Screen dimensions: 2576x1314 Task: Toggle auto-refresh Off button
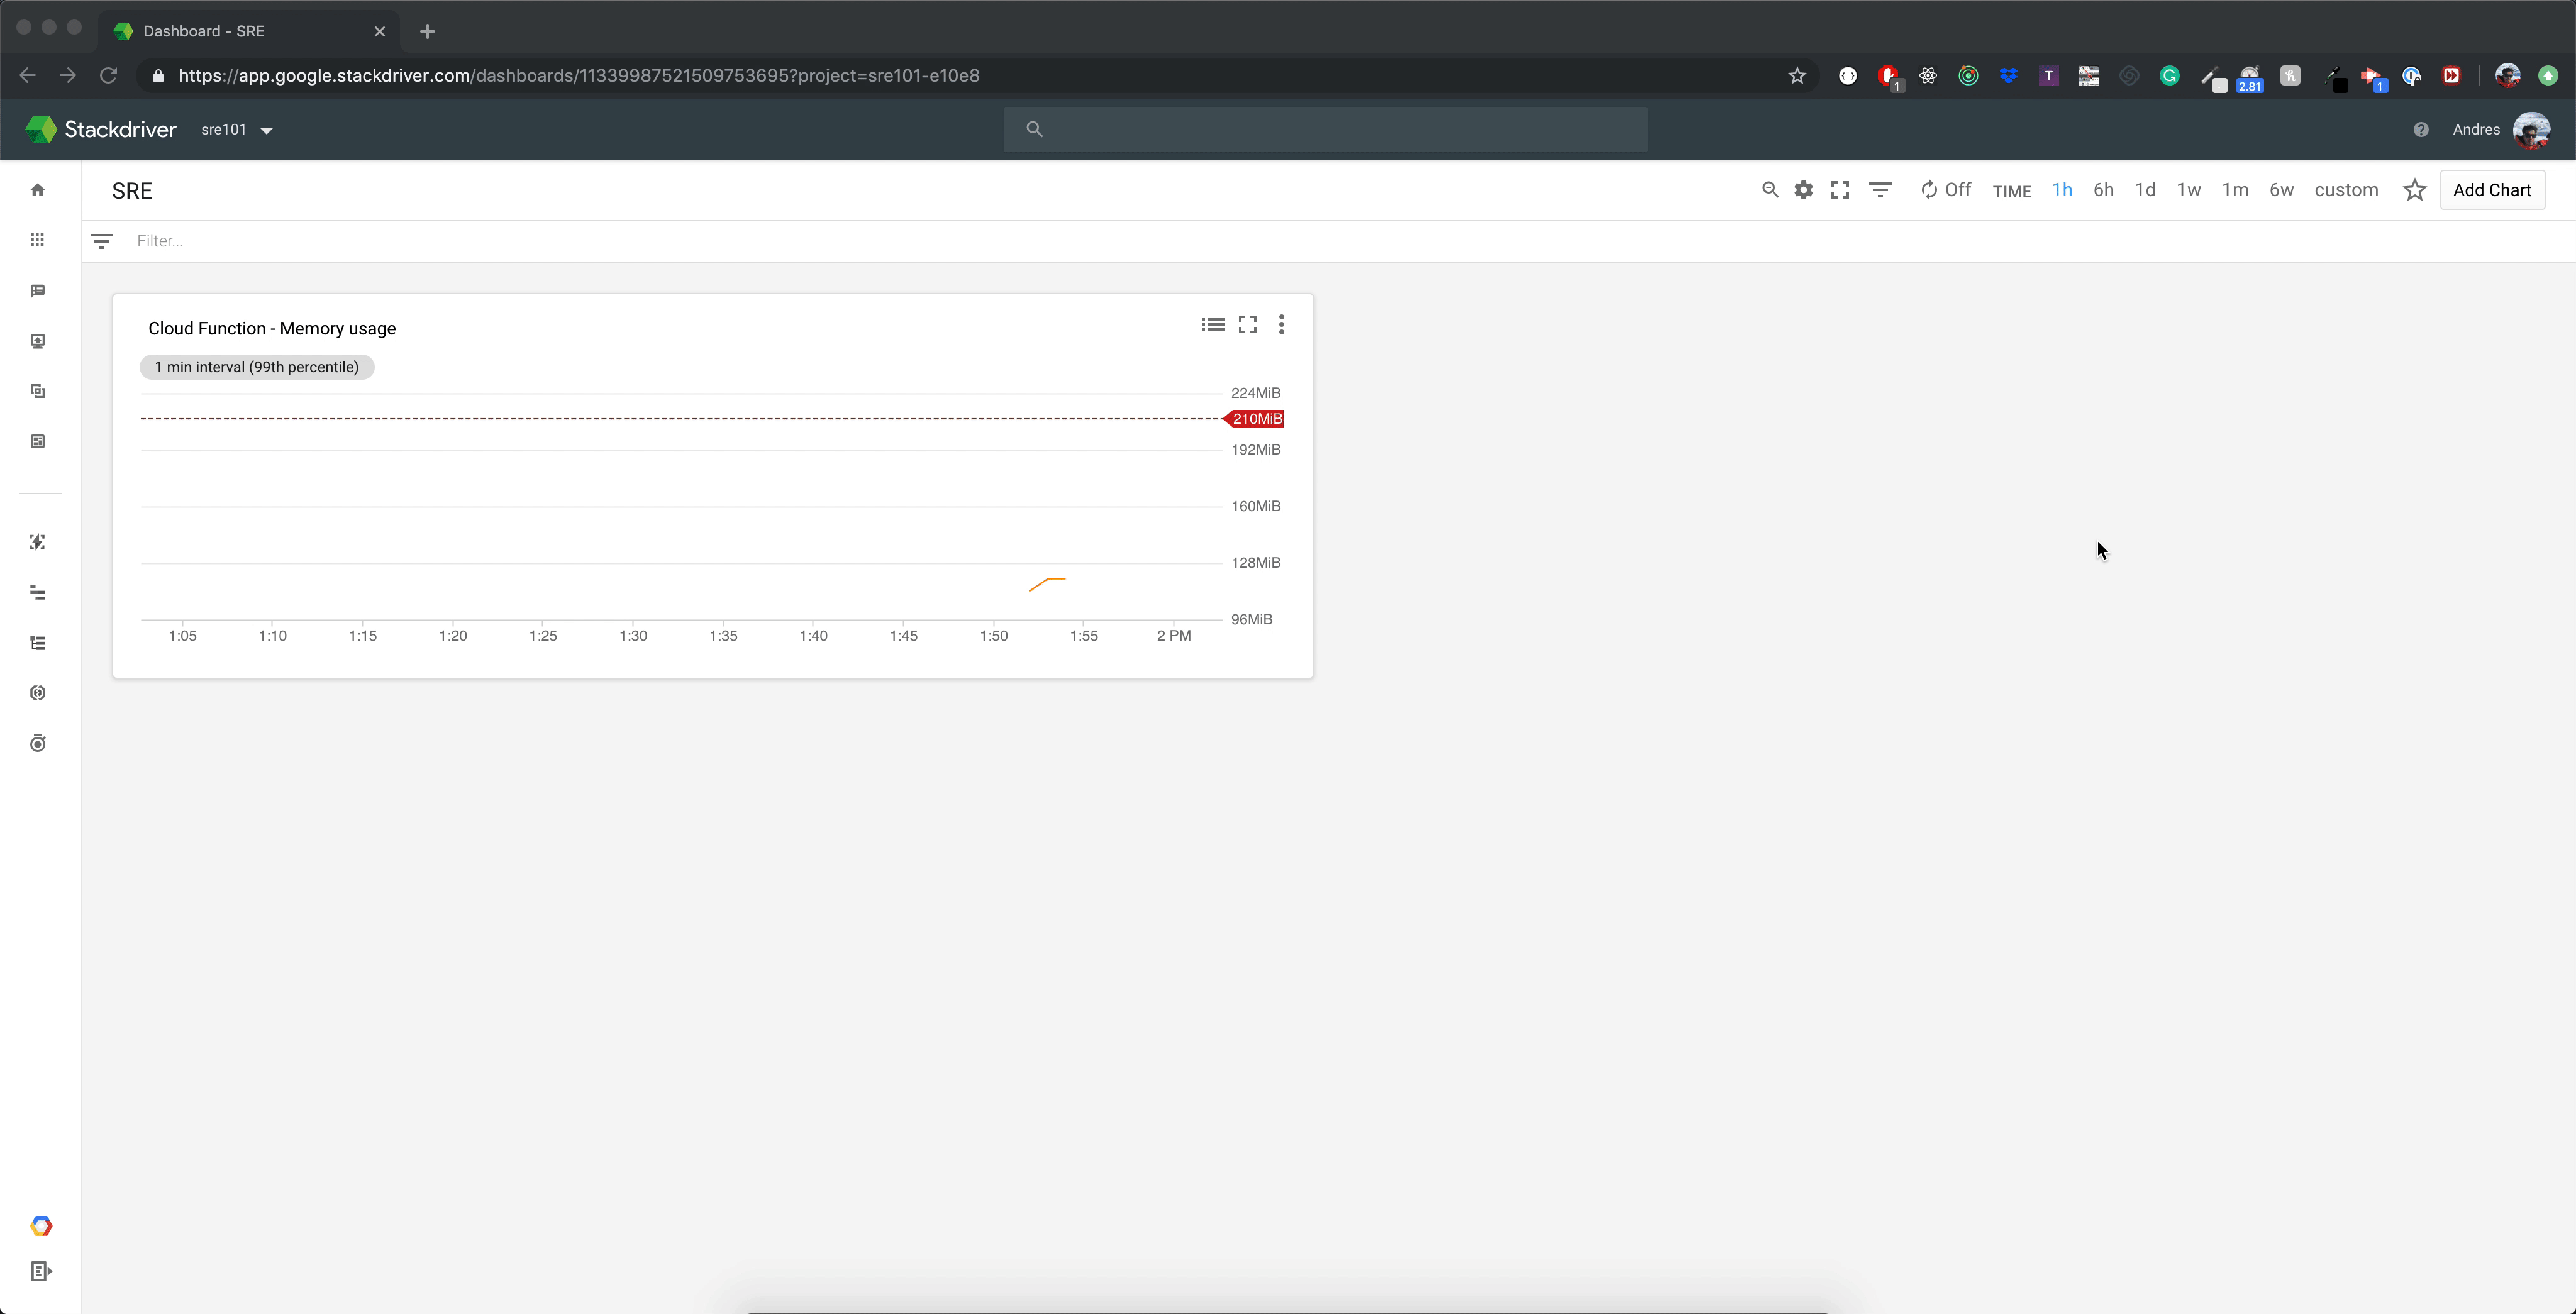(1945, 190)
